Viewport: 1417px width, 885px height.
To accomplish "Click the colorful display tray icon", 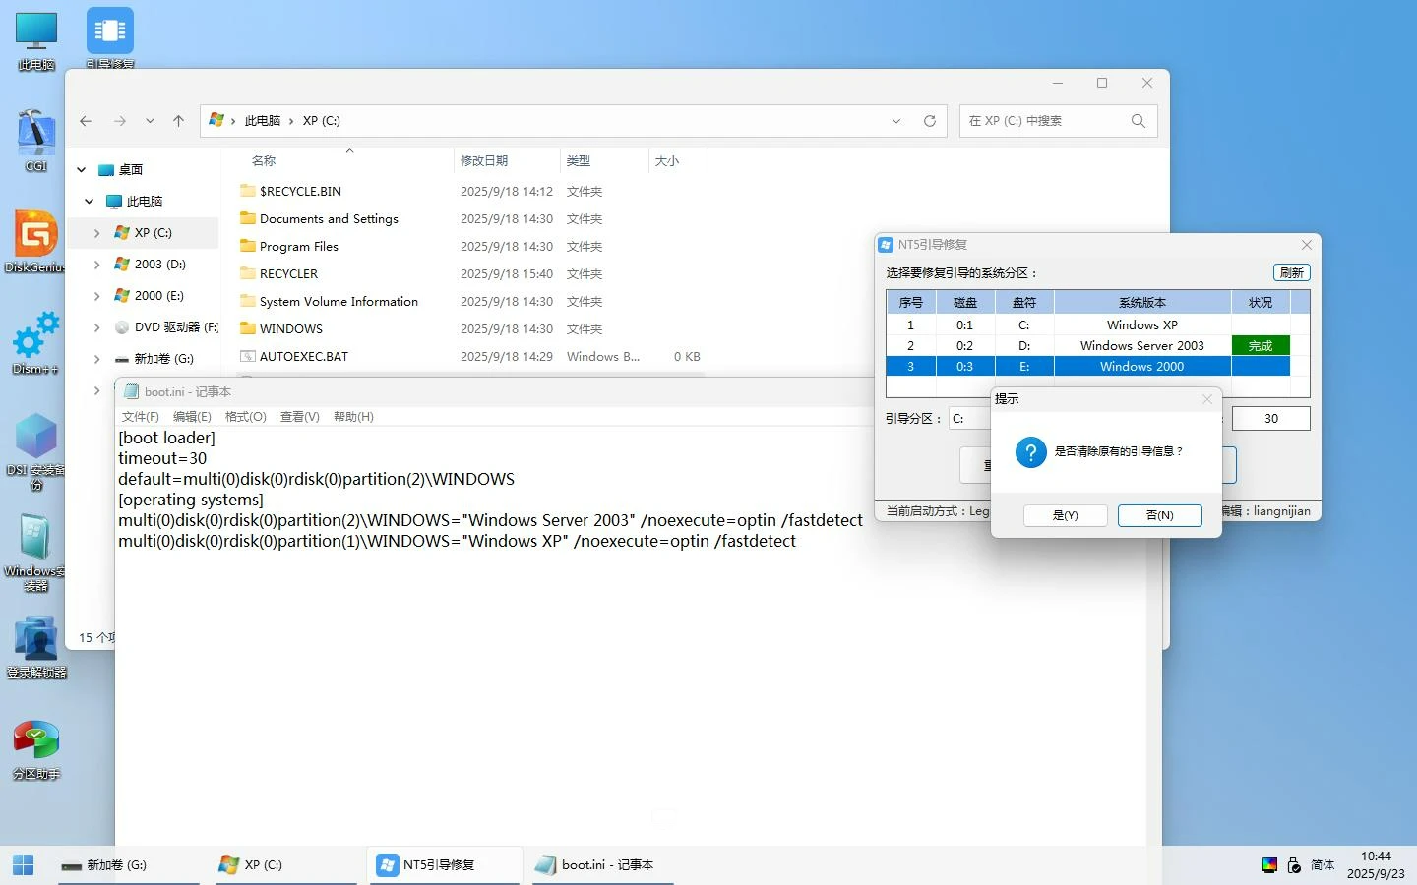I will click(x=1269, y=865).
